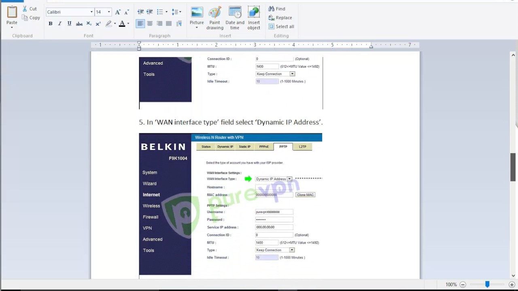
Task: Toggle Bold formatting
Action: click(x=51, y=23)
